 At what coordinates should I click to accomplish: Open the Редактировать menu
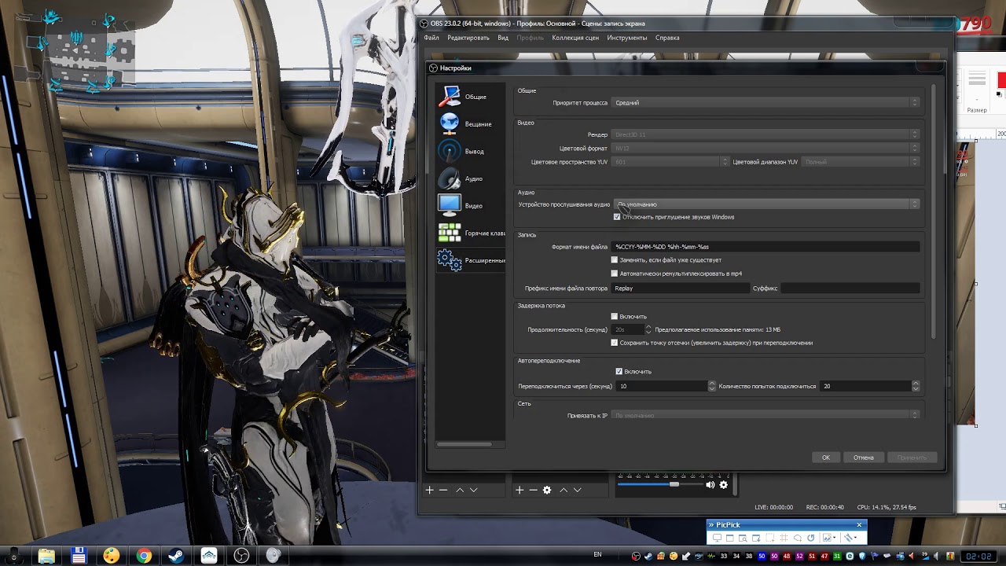(468, 38)
